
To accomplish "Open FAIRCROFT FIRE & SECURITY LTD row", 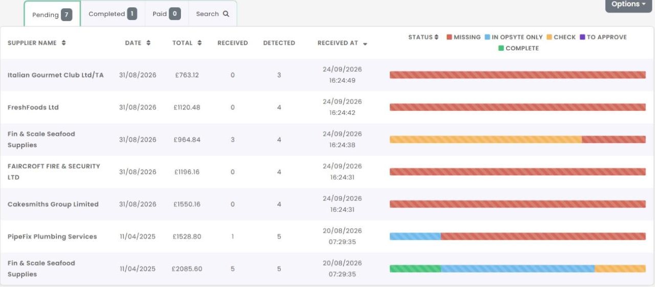I will [327, 172].
